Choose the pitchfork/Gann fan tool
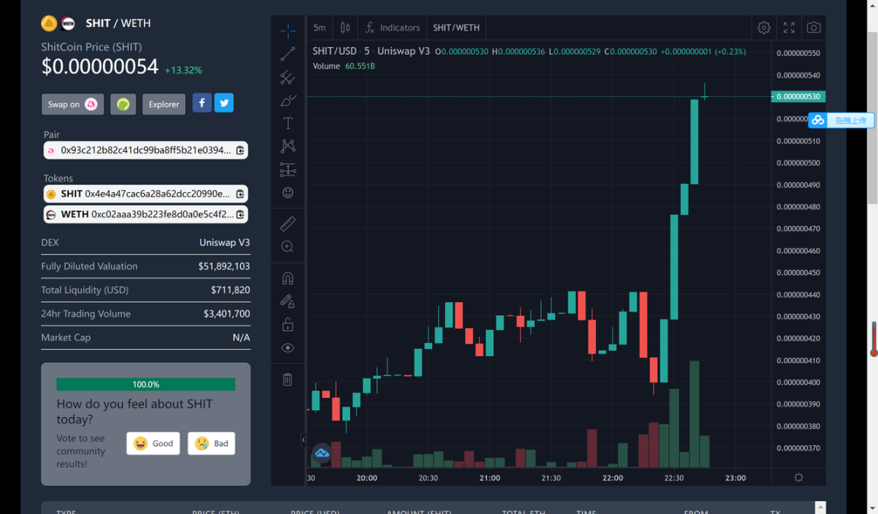This screenshot has width=878, height=514. click(288, 77)
